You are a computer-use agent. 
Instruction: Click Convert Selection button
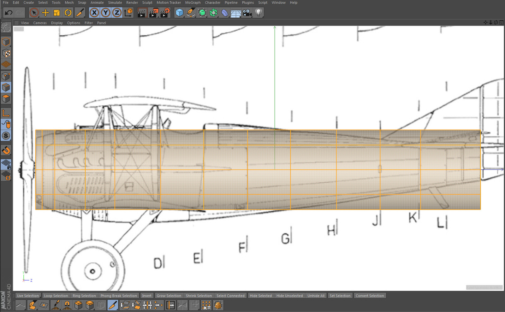[x=370, y=296]
